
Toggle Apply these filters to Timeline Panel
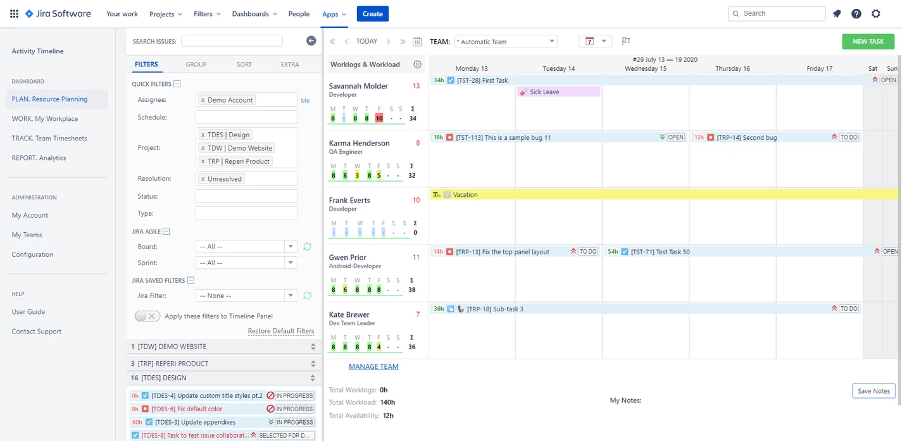pos(147,316)
